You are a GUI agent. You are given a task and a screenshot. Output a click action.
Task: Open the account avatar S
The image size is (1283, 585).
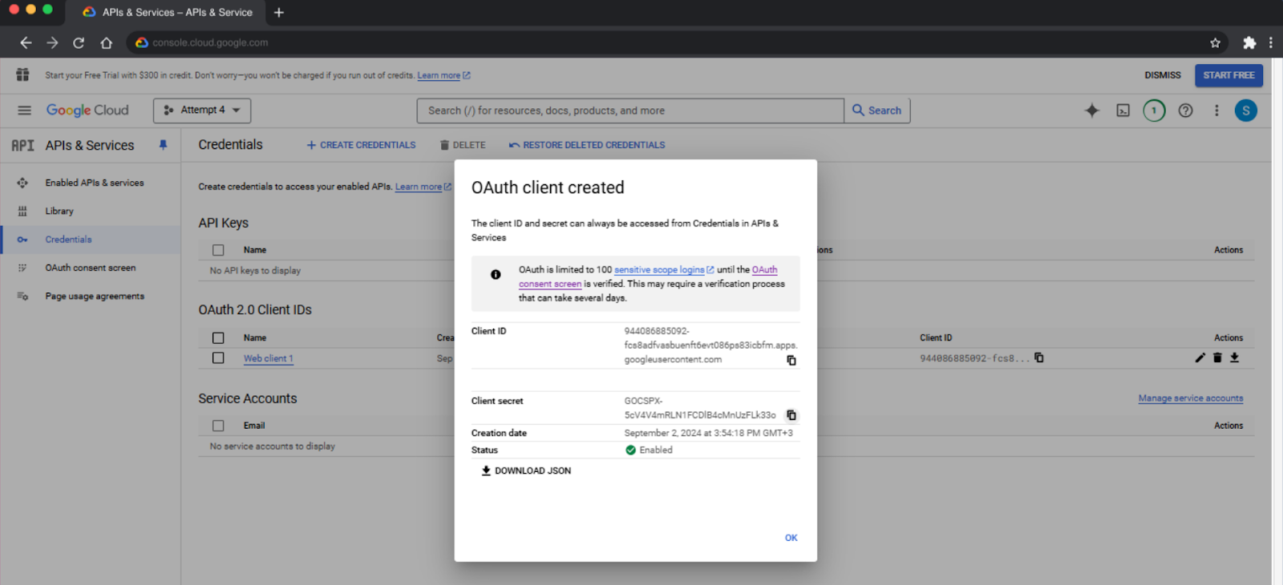click(1245, 111)
